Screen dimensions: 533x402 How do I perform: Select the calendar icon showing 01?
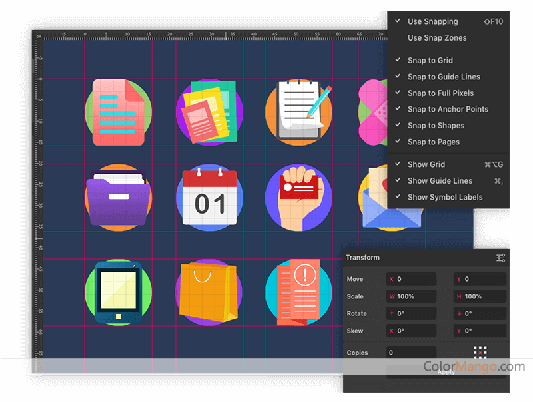pos(209,198)
